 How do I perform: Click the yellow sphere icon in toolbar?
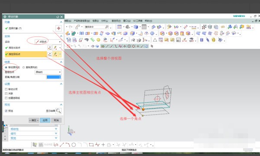click(x=98, y=40)
